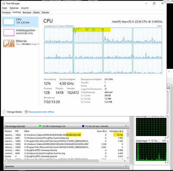This screenshot has width=173, height=171.
Task: Open the Ansicht menu
Action: pos(25,8)
